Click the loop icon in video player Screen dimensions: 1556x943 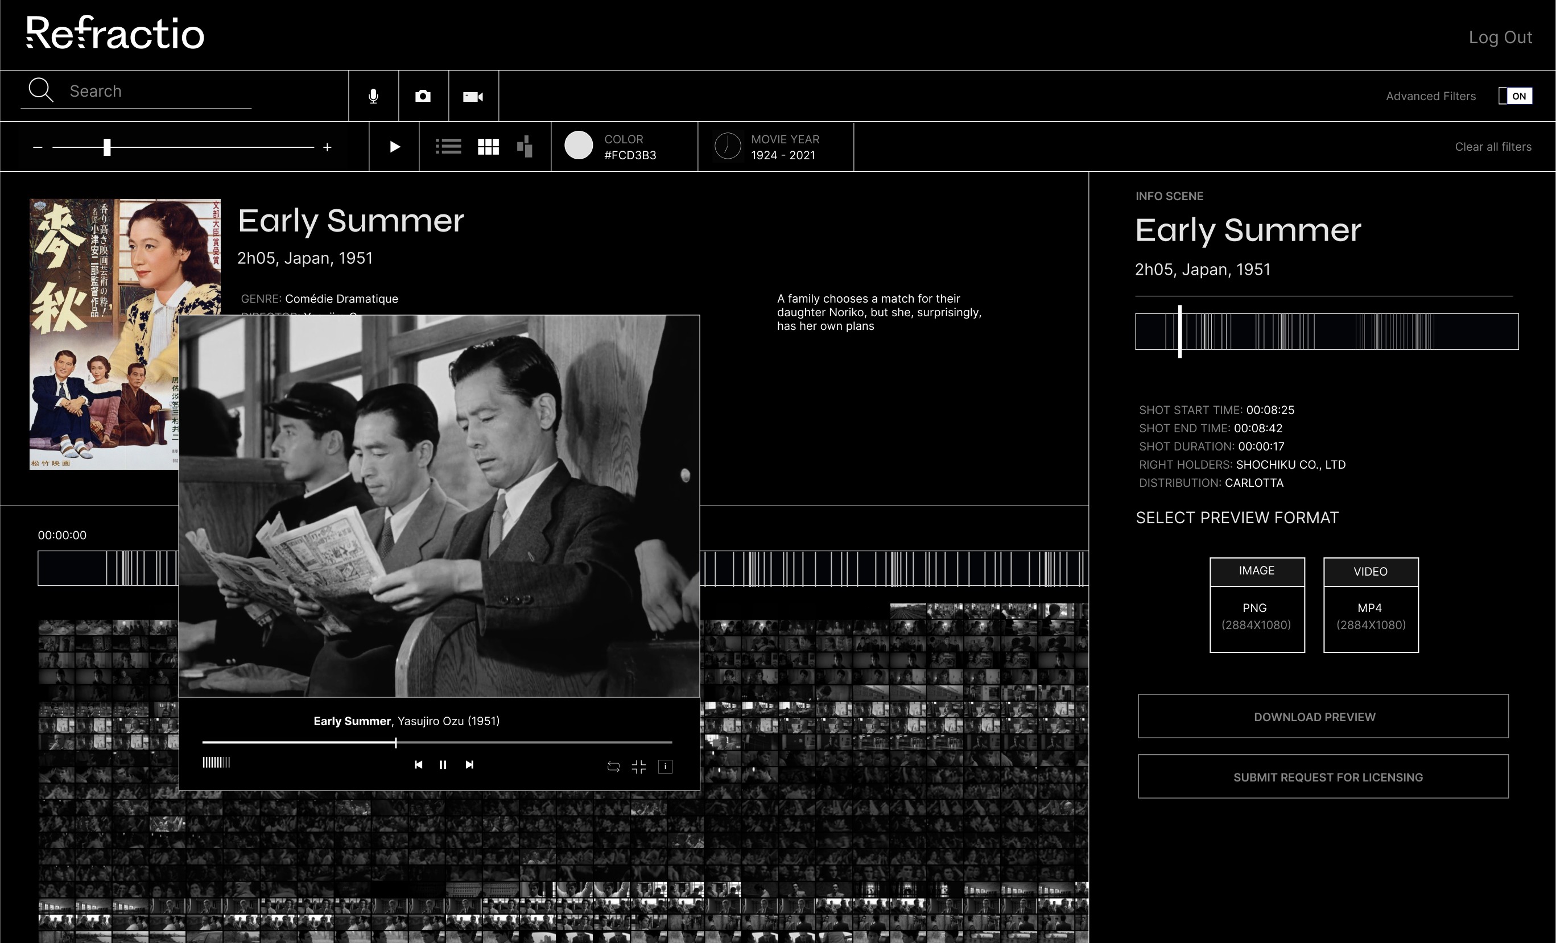613,766
